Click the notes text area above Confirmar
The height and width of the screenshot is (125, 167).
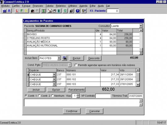[x=82, y=103]
